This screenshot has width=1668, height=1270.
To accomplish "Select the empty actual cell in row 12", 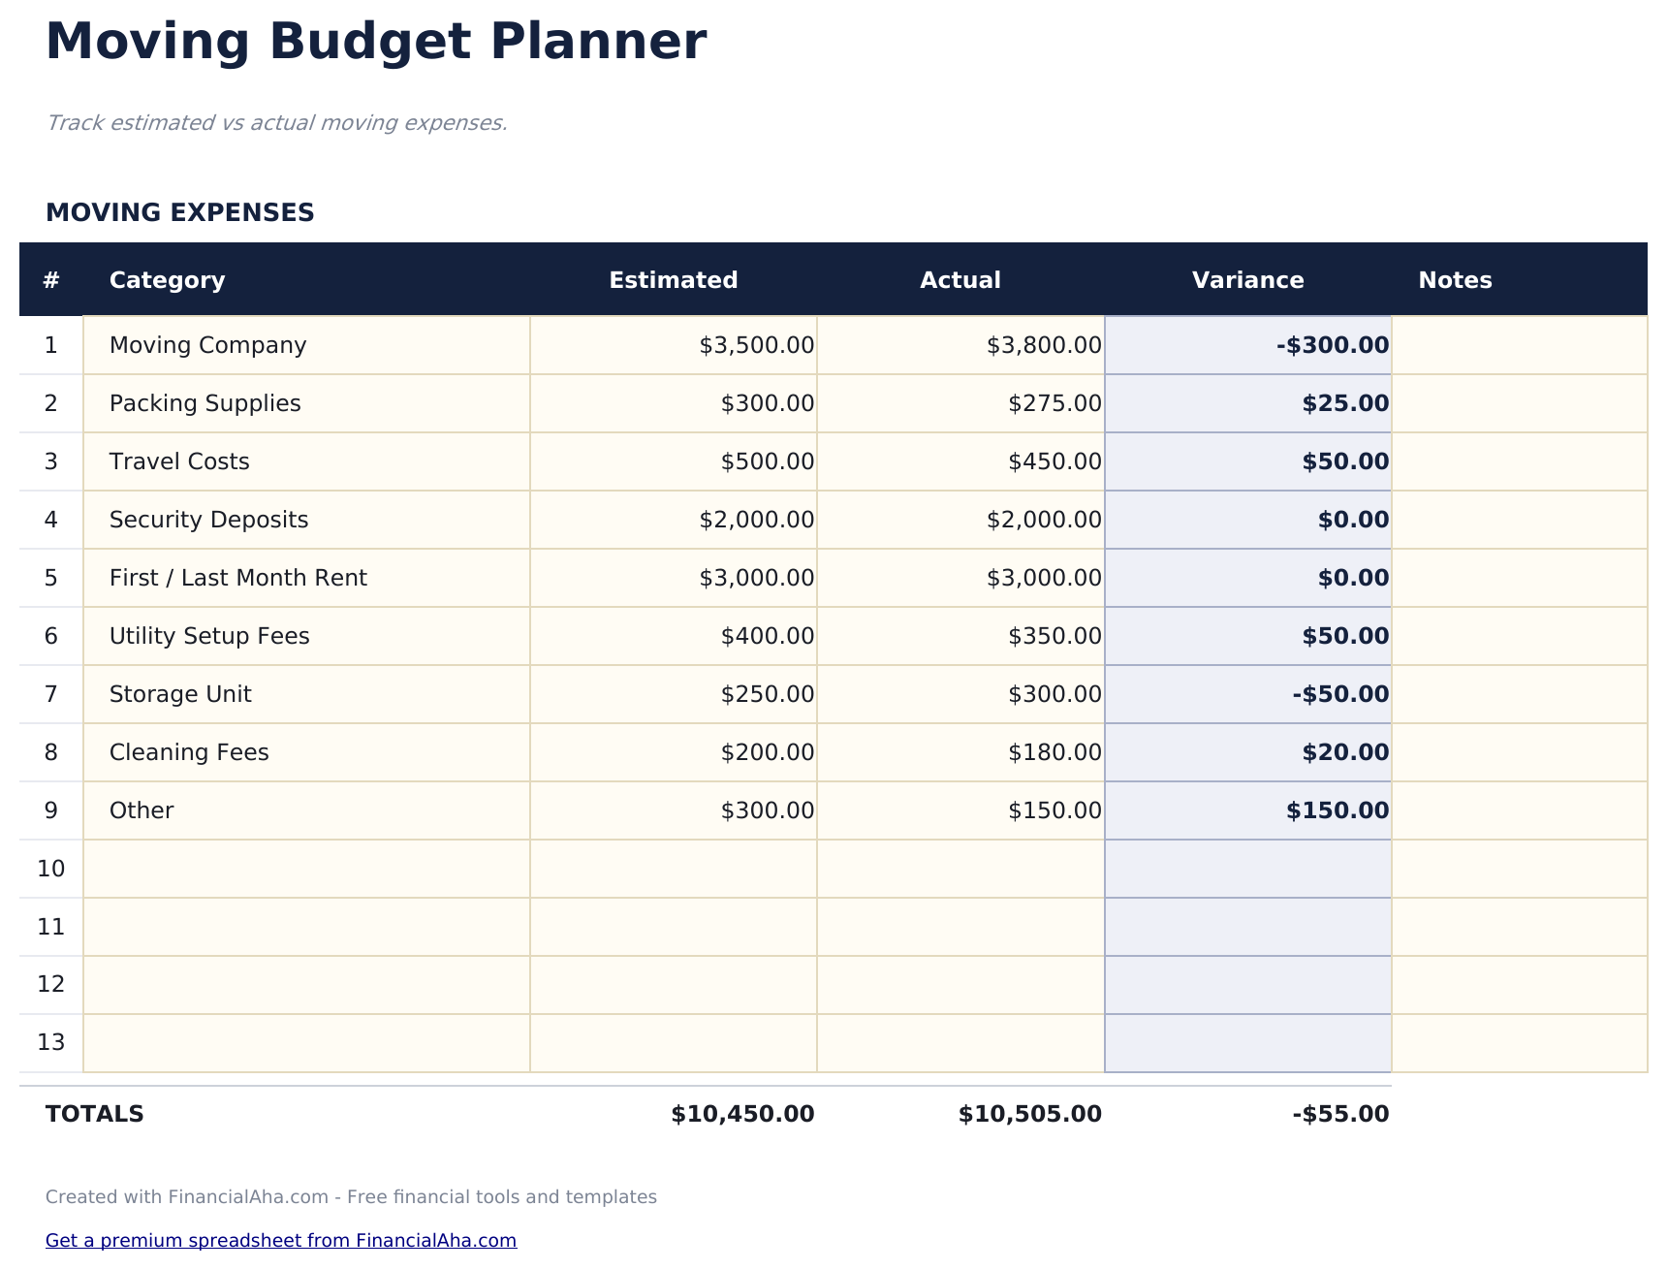I will [960, 985].
